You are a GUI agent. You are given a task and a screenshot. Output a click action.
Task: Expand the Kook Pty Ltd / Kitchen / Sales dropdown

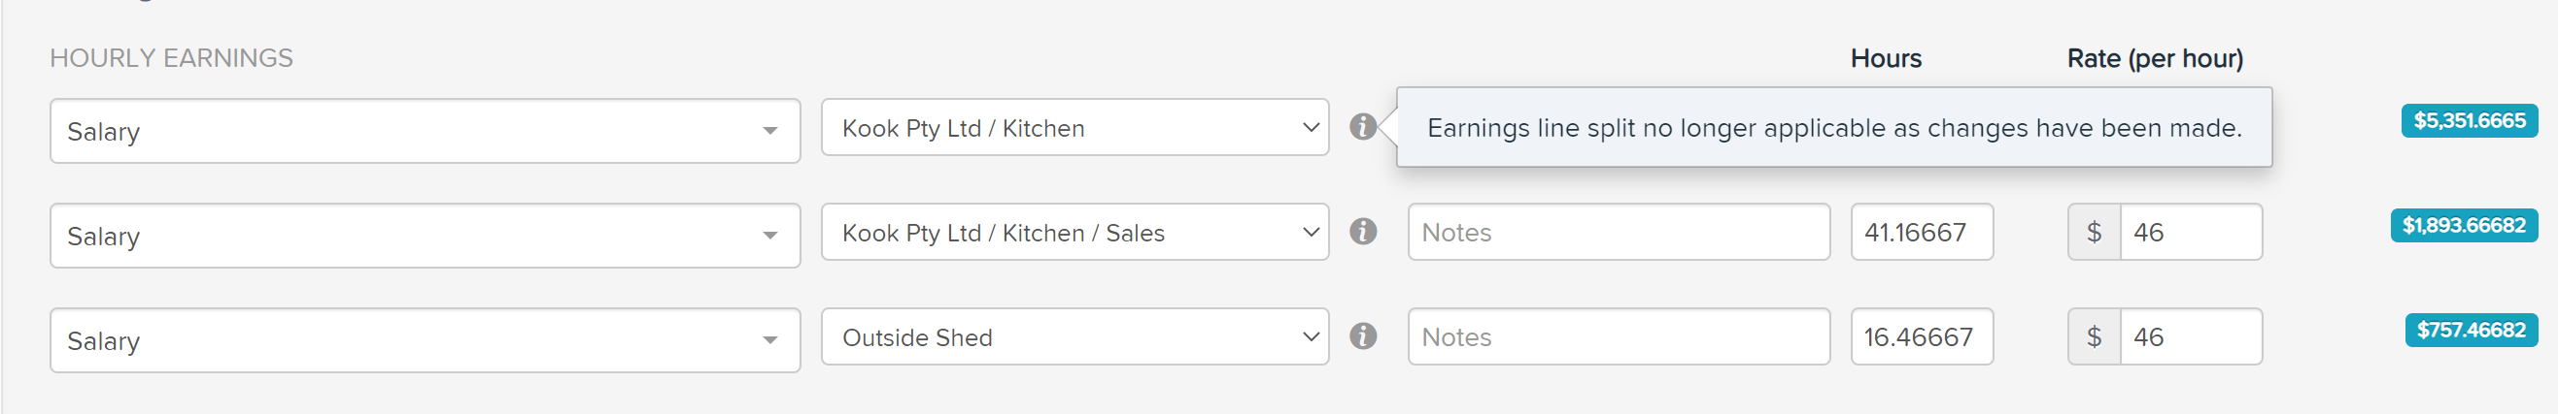point(1074,233)
